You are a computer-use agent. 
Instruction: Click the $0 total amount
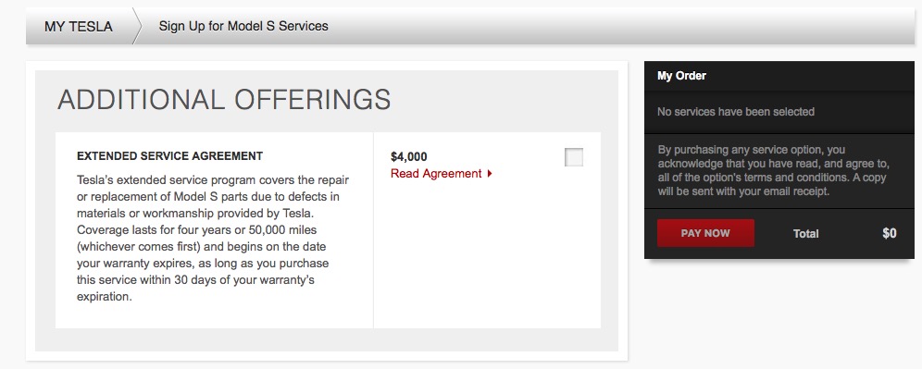(889, 234)
